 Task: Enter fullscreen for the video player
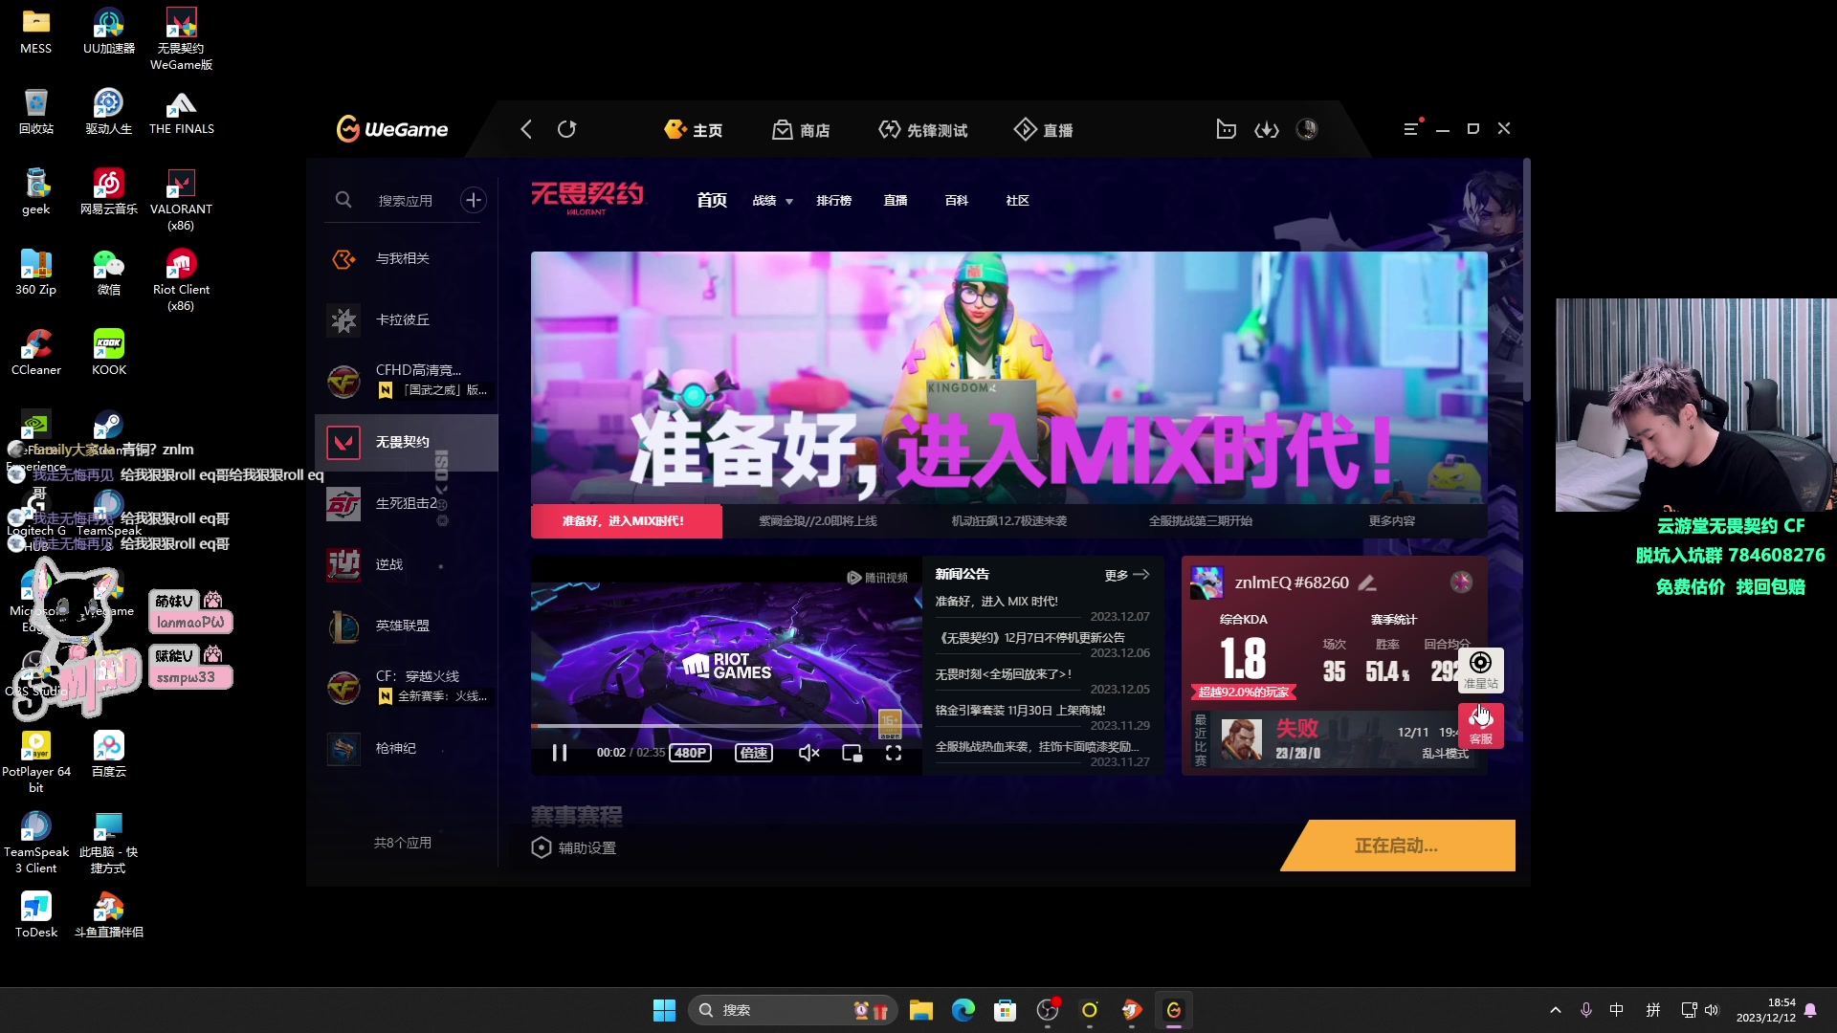pyautogui.click(x=894, y=753)
